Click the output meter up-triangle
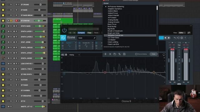This screenshot has height=112, width=200. click(x=186, y=43)
